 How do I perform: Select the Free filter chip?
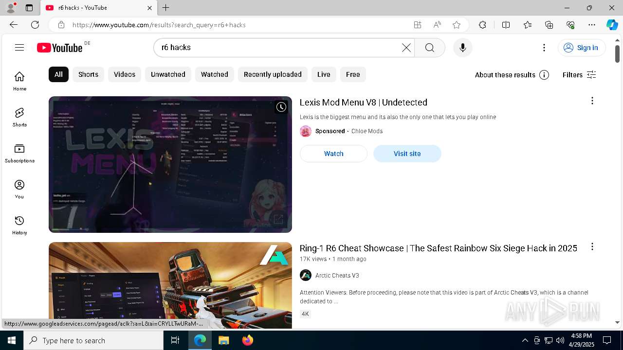click(353, 74)
